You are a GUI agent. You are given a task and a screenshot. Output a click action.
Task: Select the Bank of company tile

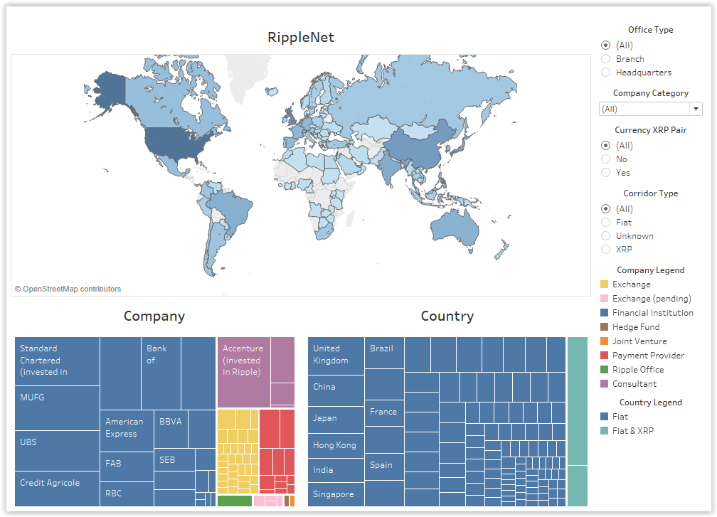click(x=161, y=373)
